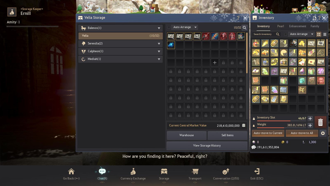Expand the Mediah(1) region list
The image size is (330, 186).
click(x=120, y=59)
